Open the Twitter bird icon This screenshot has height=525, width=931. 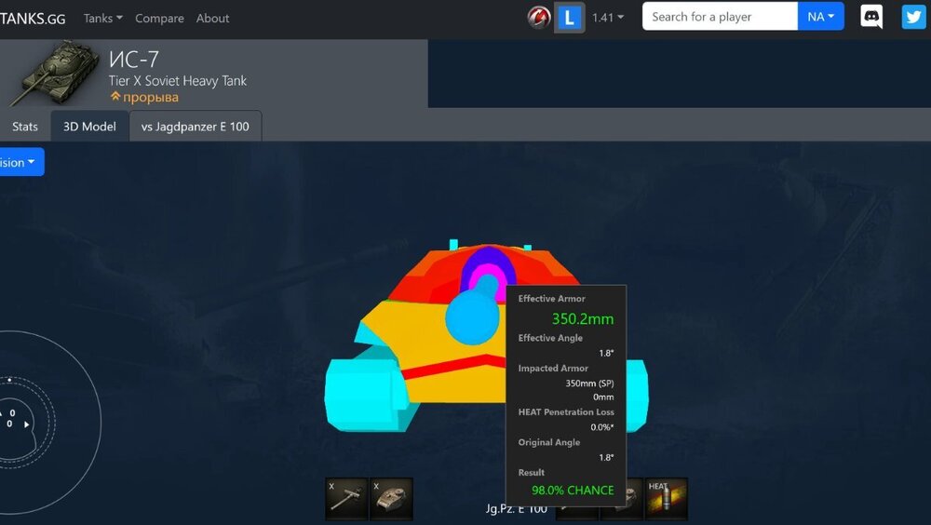pos(913,17)
